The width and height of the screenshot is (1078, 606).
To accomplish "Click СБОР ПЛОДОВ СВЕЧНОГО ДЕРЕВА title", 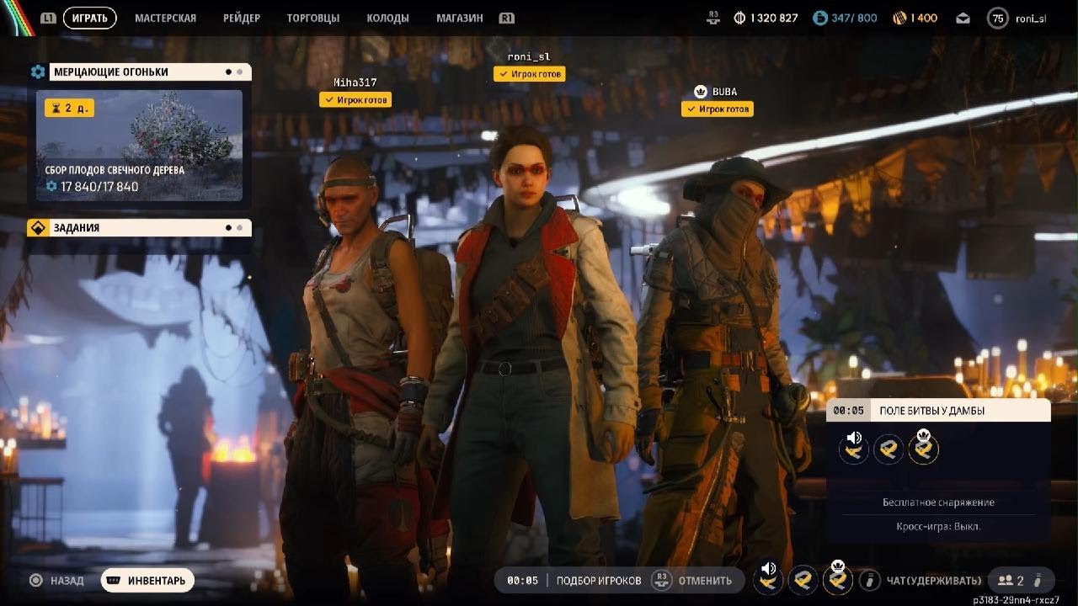I will tap(115, 170).
